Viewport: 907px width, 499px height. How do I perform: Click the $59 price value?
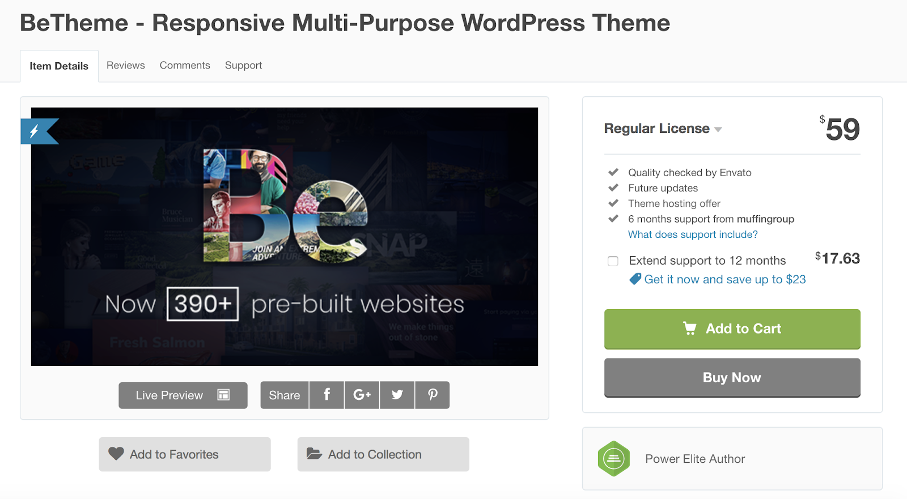click(x=840, y=129)
